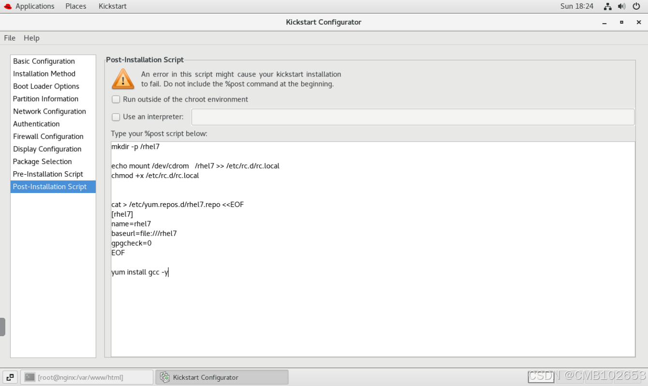
Task: Click the warning triangle icon
Action: 123,79
